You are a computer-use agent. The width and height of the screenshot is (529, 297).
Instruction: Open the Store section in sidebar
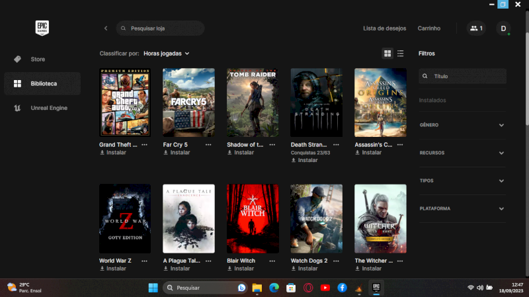click(38, 59)
